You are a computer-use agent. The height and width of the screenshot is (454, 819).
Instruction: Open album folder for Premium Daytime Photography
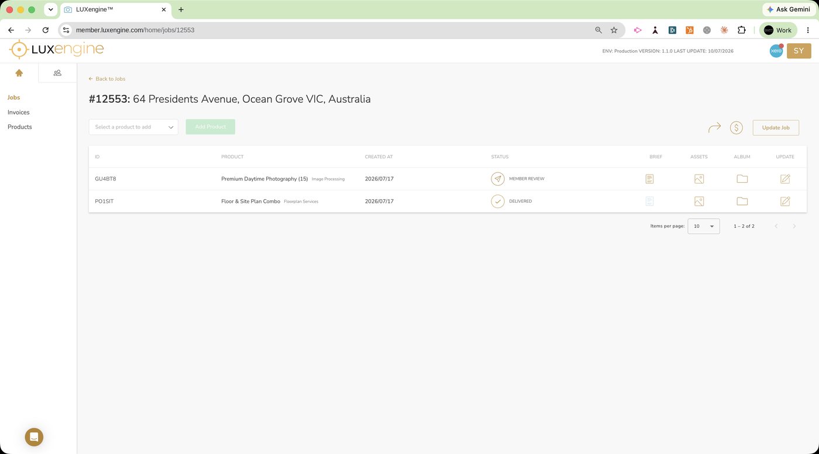point(742,179)
